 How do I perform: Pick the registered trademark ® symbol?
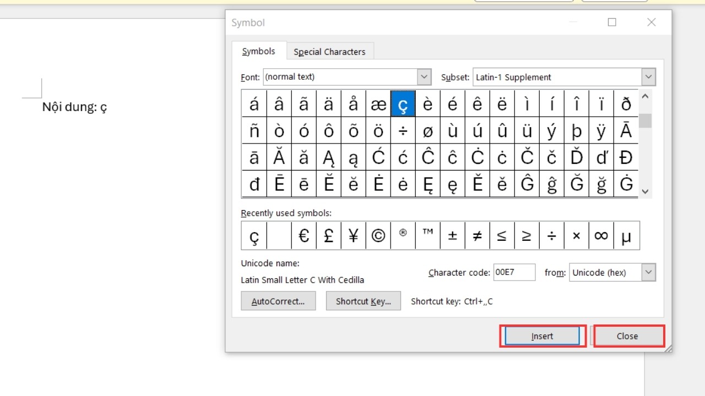(x=403, y=235)
